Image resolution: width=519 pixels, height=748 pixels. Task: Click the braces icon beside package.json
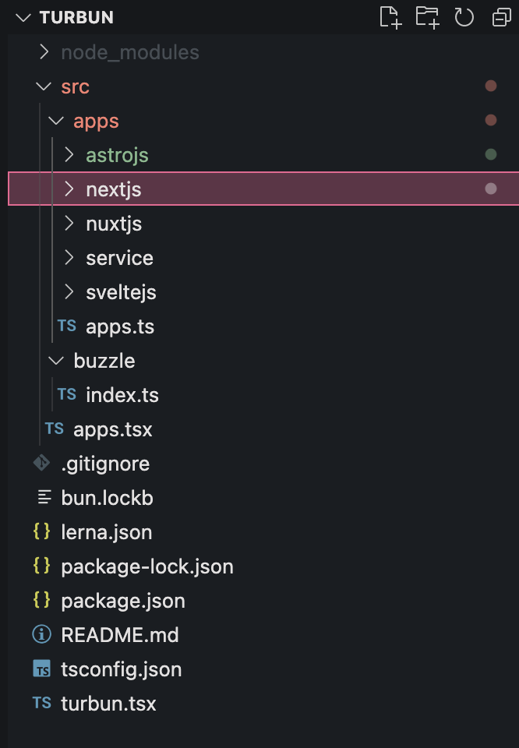41,600
